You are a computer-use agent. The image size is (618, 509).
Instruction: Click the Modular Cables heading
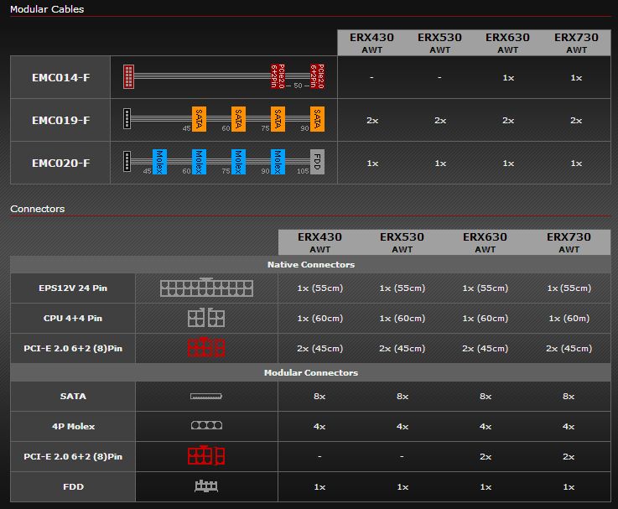point(47,9)
